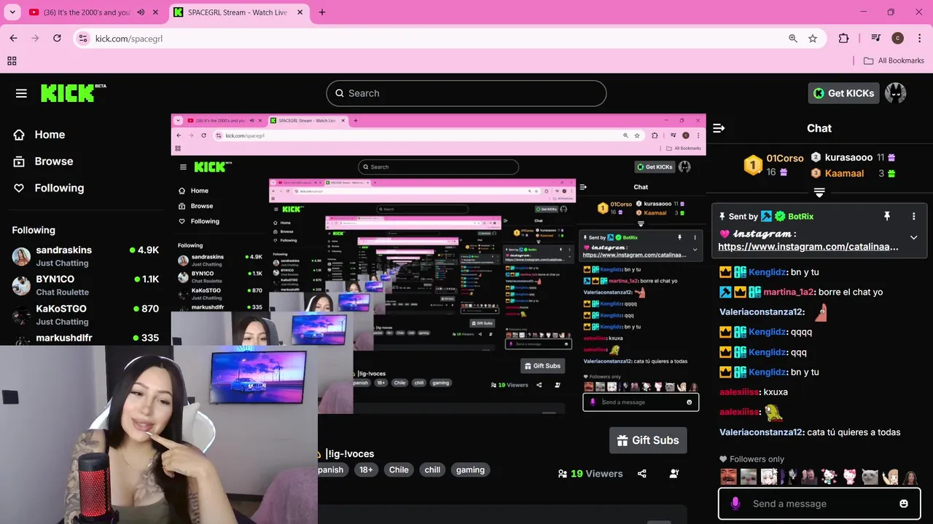
Task: Open the Chrome profile button
Action: [x=897, y=39]
